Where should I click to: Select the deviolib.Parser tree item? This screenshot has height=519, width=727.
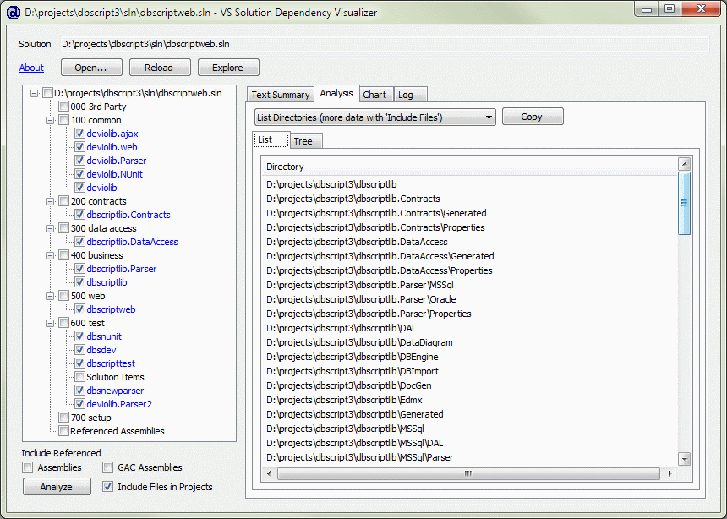tap(117, 161)
